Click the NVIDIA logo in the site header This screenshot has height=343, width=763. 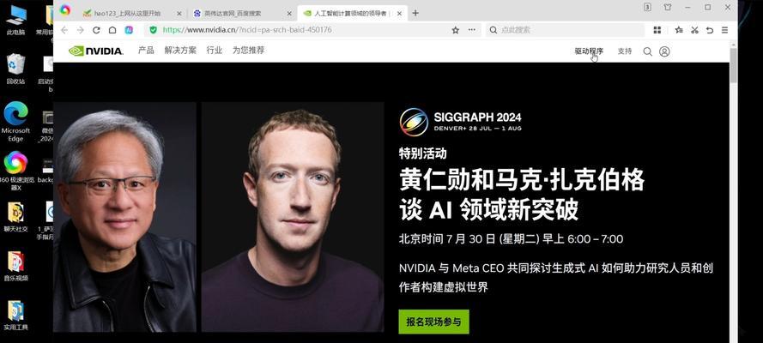click(96, 51)
